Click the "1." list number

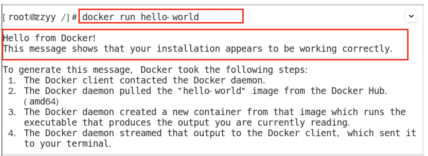tap(12, 80)
